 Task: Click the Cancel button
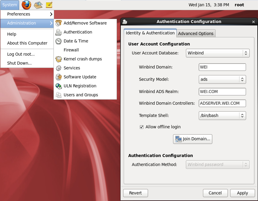coord(215,193)
